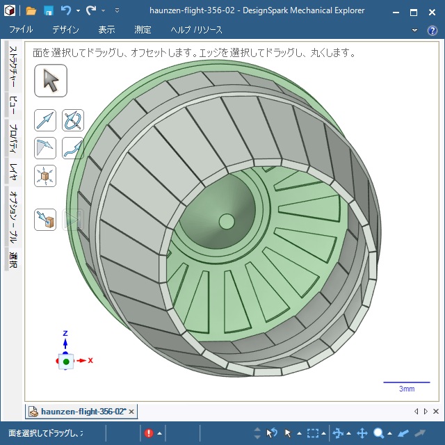Go to next view arrow in status bar
The height and width of the screenshot is (445, 445).
pos(420,433)
